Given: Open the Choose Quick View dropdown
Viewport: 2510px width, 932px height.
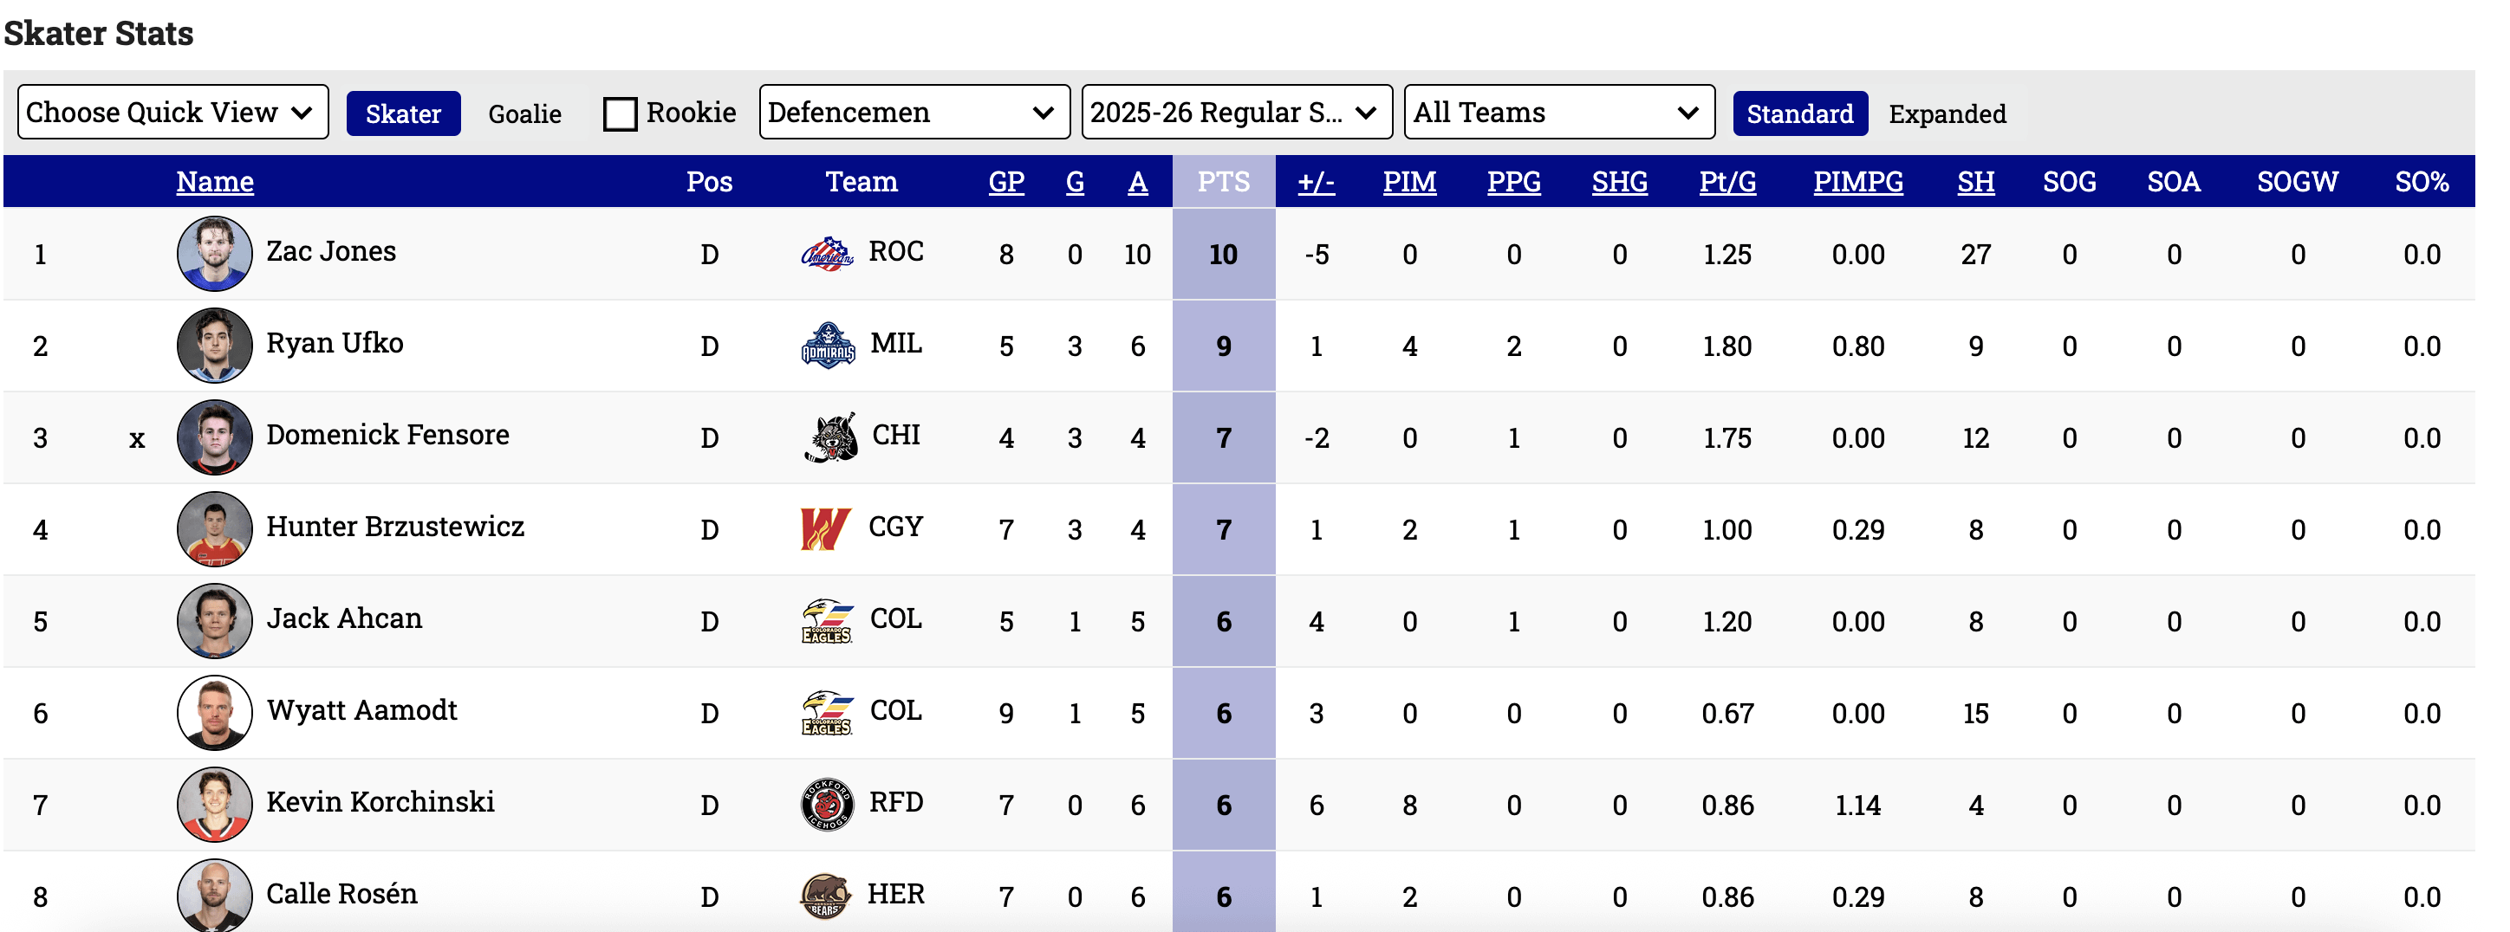Looking at the screenshot, I should [172, 112].
